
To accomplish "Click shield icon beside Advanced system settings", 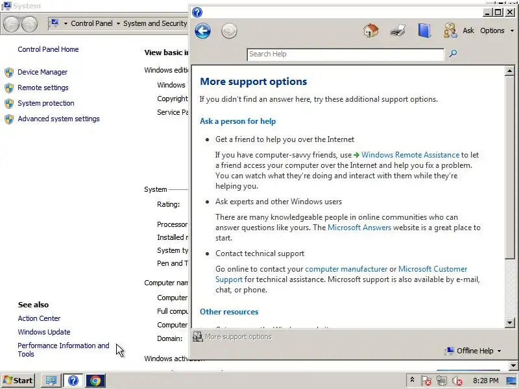I will pyautogui.click(x=9, y=119).
